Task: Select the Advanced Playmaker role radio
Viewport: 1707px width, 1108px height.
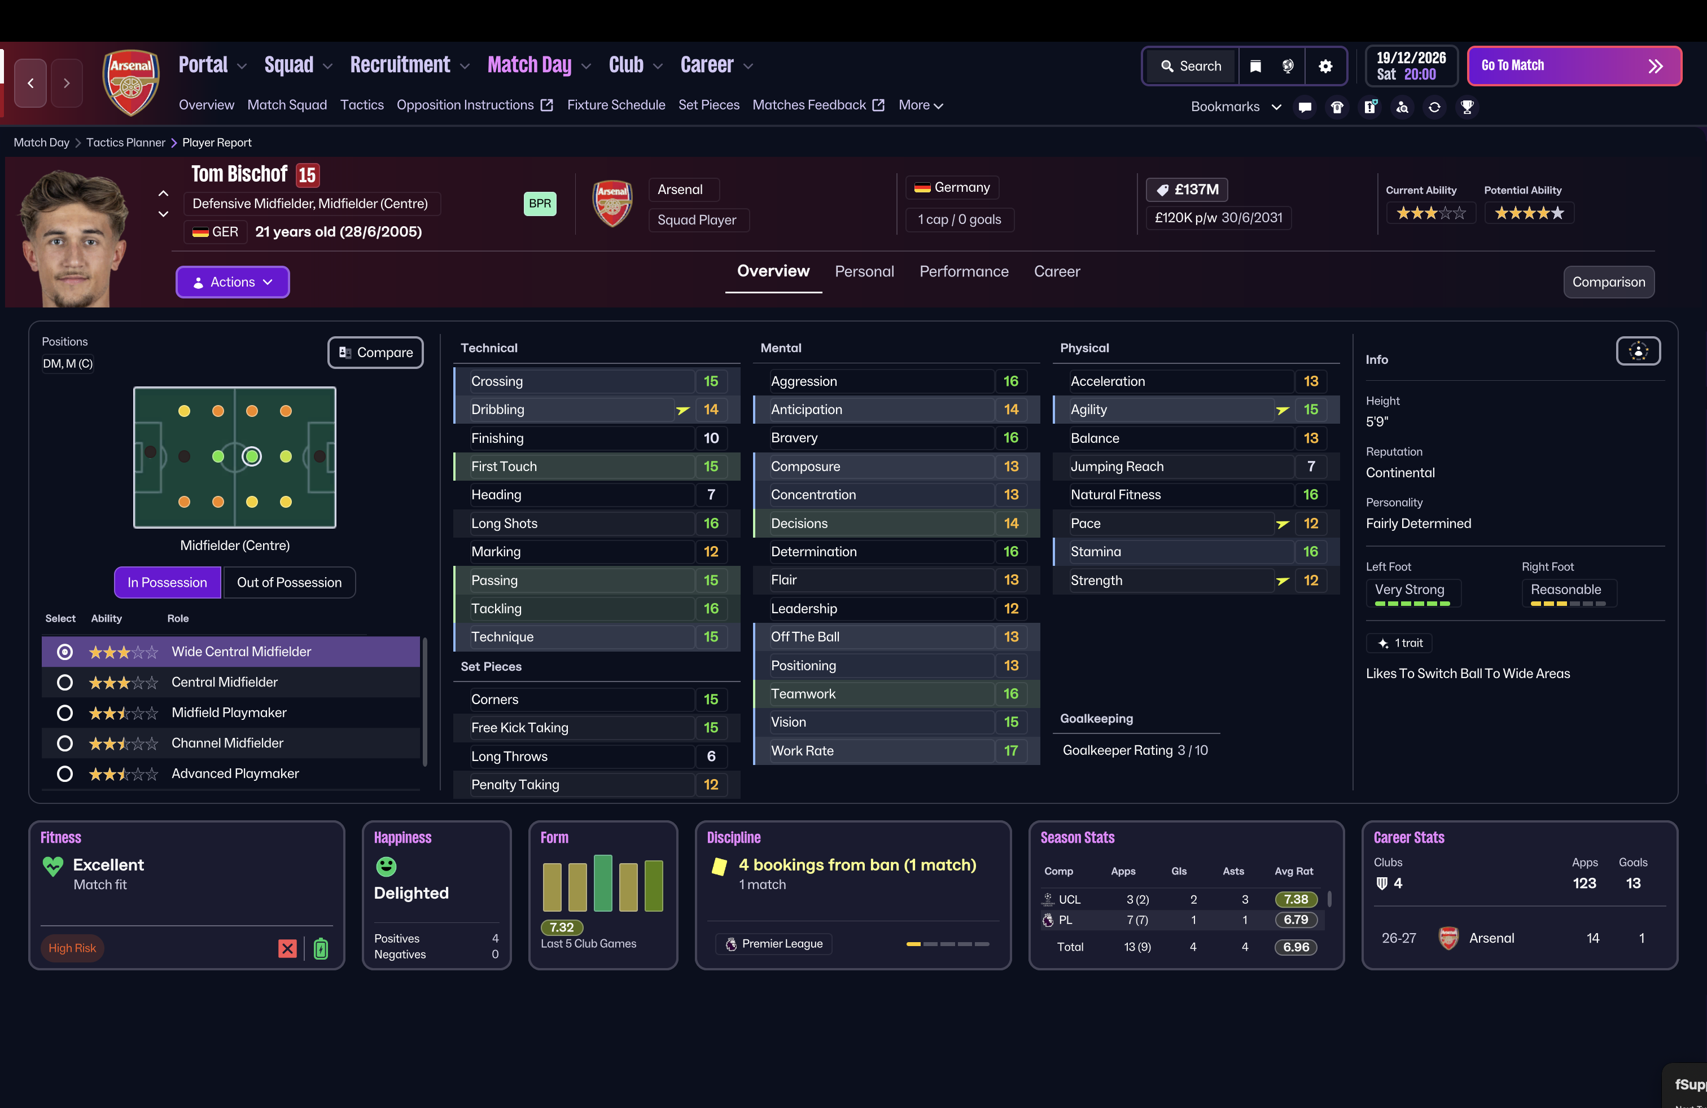Action: (64, 774)
